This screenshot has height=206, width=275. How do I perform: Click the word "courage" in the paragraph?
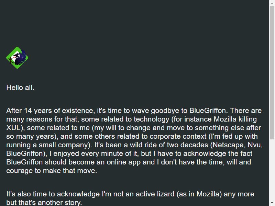click(x=19, y=171)
